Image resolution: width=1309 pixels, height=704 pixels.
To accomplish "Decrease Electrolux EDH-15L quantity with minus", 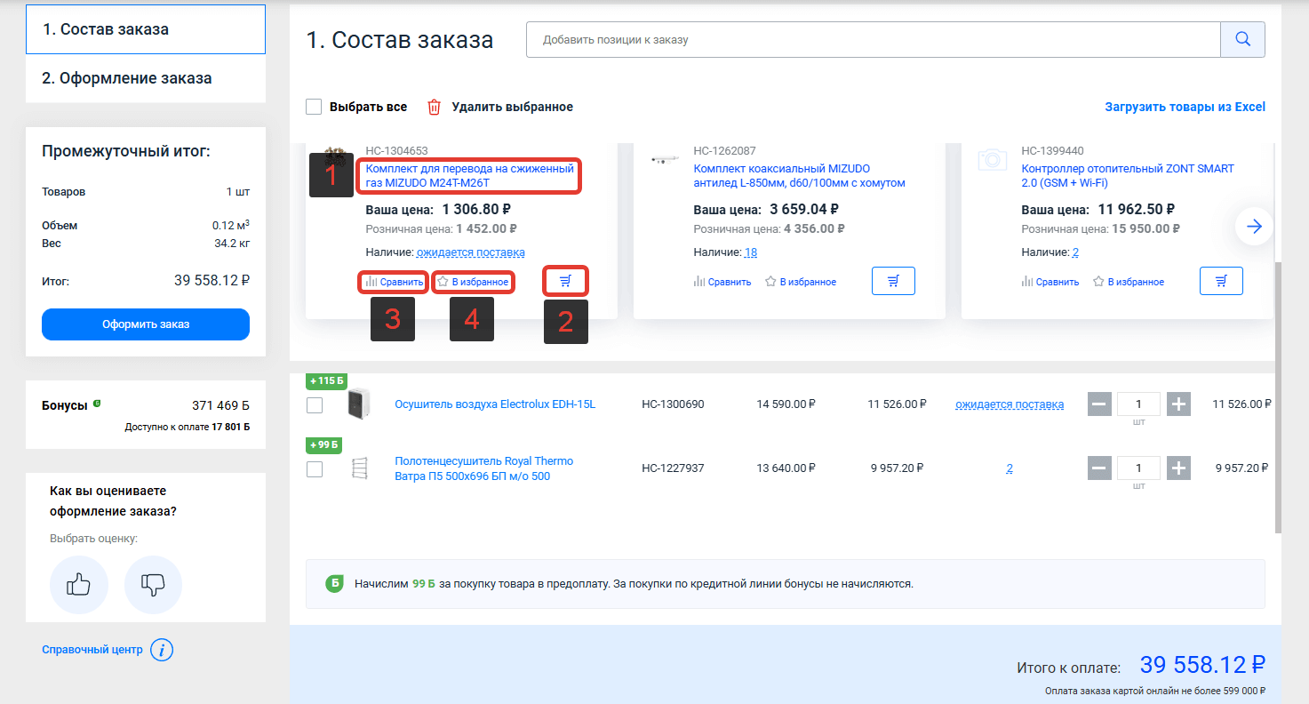I will [1099, 404].
